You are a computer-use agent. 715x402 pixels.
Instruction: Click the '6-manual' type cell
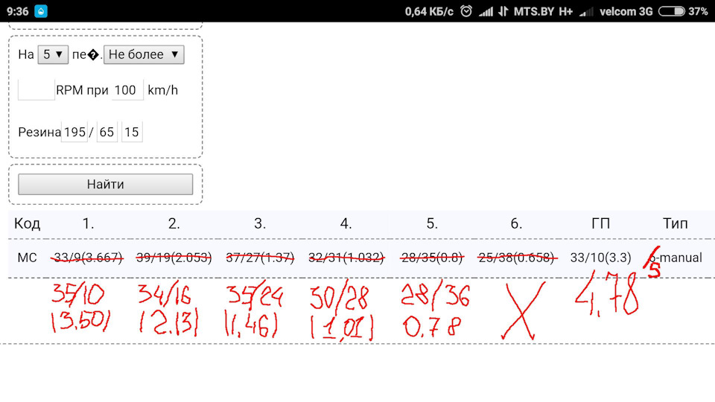[x=676, y=258]
